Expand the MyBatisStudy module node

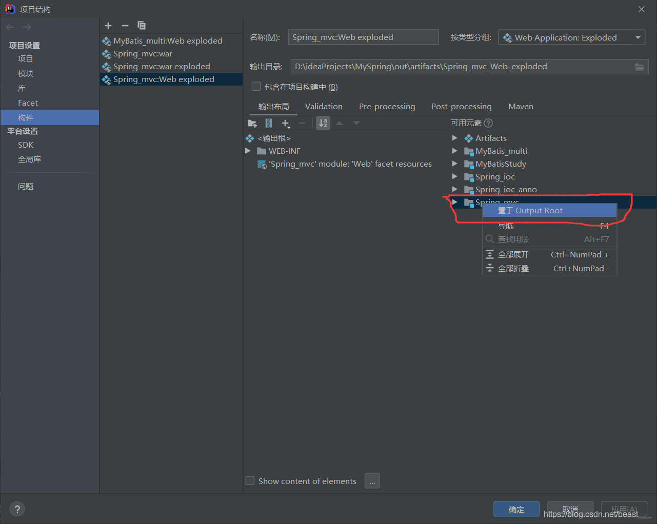coord(454,164)
